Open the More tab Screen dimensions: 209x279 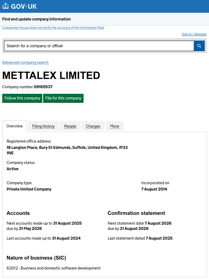(114, 126)
